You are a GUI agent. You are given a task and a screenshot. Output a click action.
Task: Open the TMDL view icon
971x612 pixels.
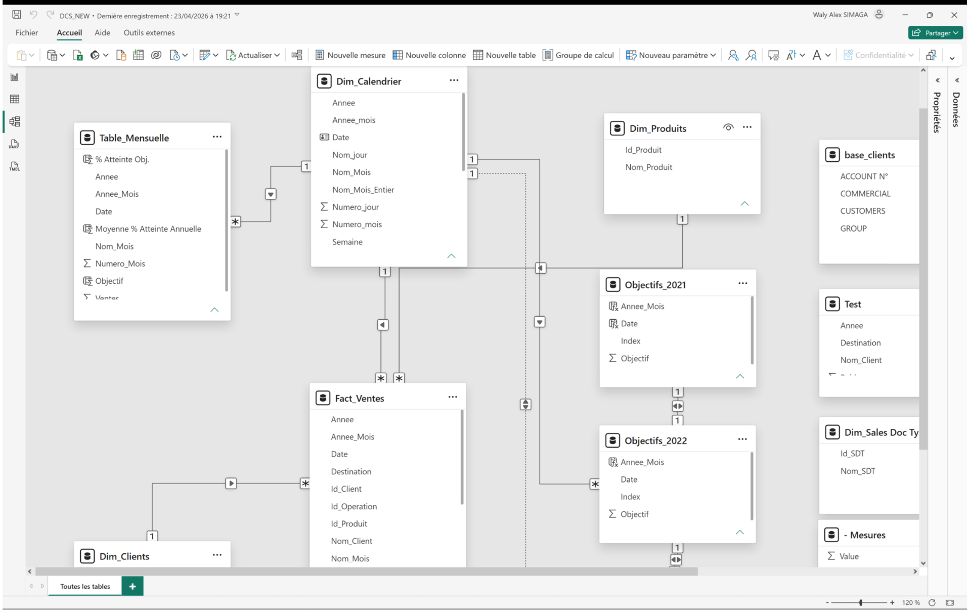[x=15, y=166]
